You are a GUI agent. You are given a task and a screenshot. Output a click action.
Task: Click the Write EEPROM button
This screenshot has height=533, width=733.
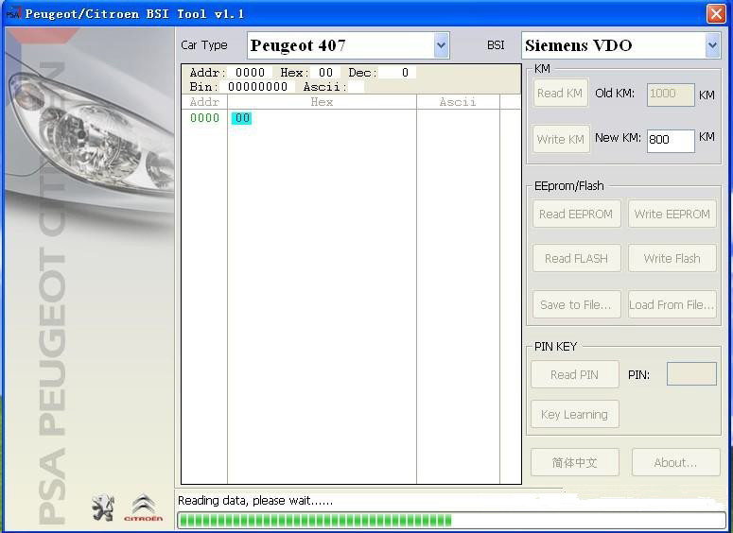coord(672,214)
